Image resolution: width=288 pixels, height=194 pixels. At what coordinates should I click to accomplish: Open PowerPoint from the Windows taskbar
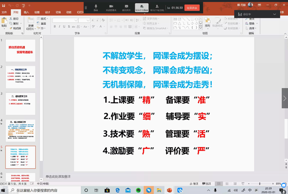pyautogui.click(x=169, y=190)
